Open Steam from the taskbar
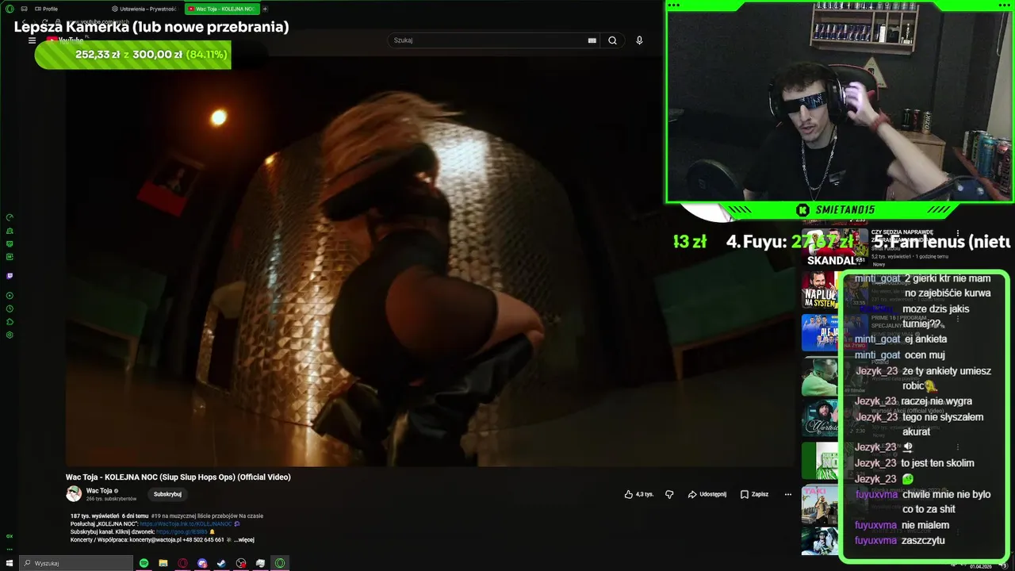Viewport: 1015px width, 571px height. tap(221, 563)
